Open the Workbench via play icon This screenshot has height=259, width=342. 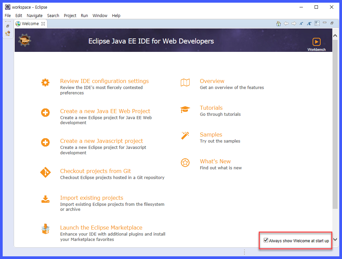coord(316,41)
